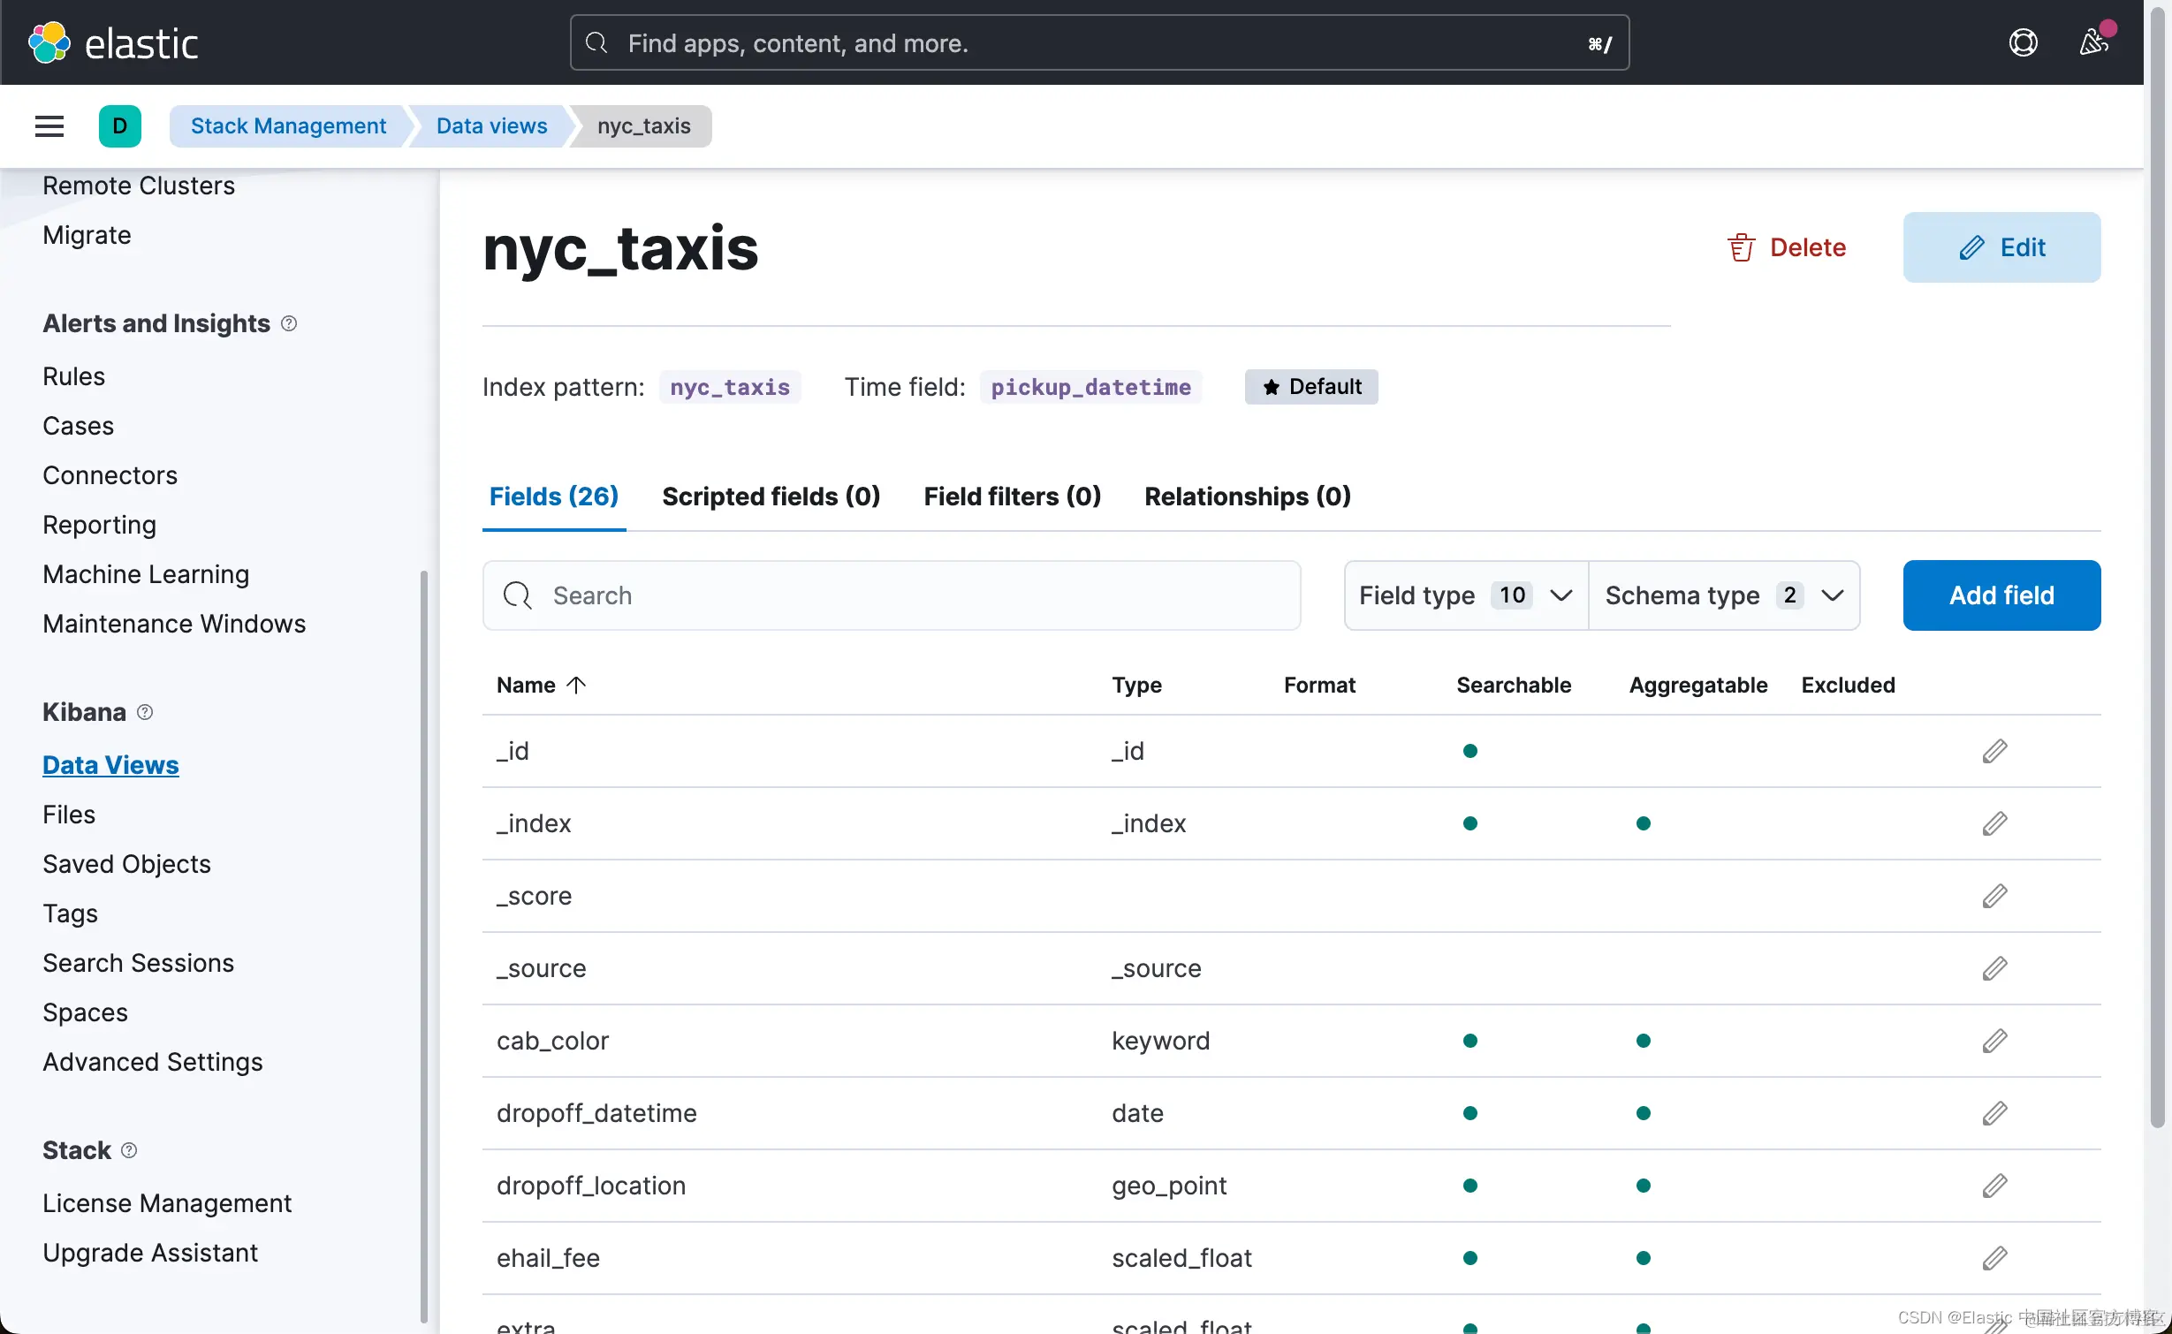Delete the nyc_taxis data view
This screenshot has width=2172, height=1334.
(1787, 247)
